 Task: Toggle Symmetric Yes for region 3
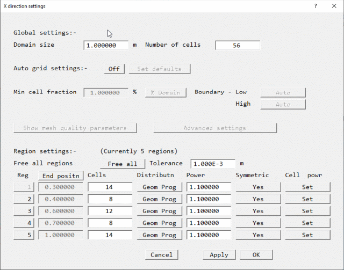tap(258, 211)
